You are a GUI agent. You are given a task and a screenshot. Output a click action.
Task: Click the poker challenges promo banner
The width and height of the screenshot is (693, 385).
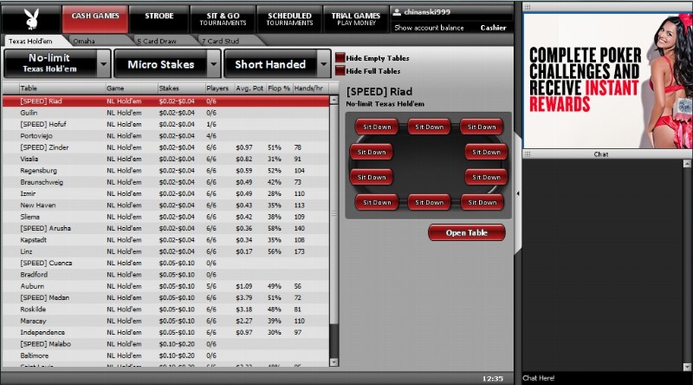[x=608, y=81]
